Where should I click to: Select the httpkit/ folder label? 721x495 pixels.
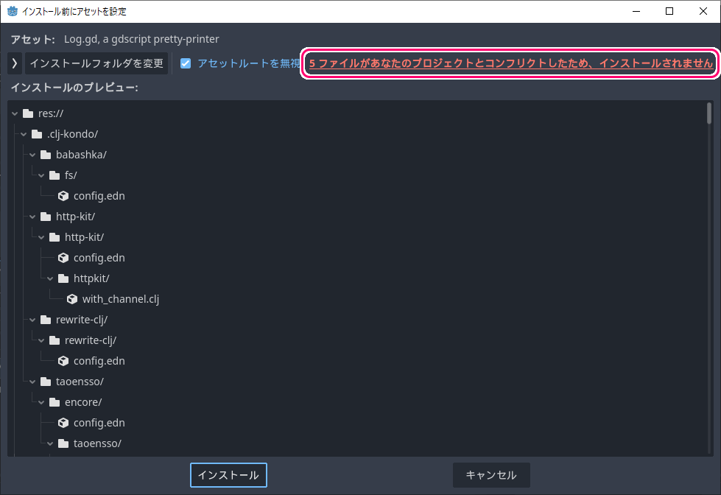click(x=91, y=278)
